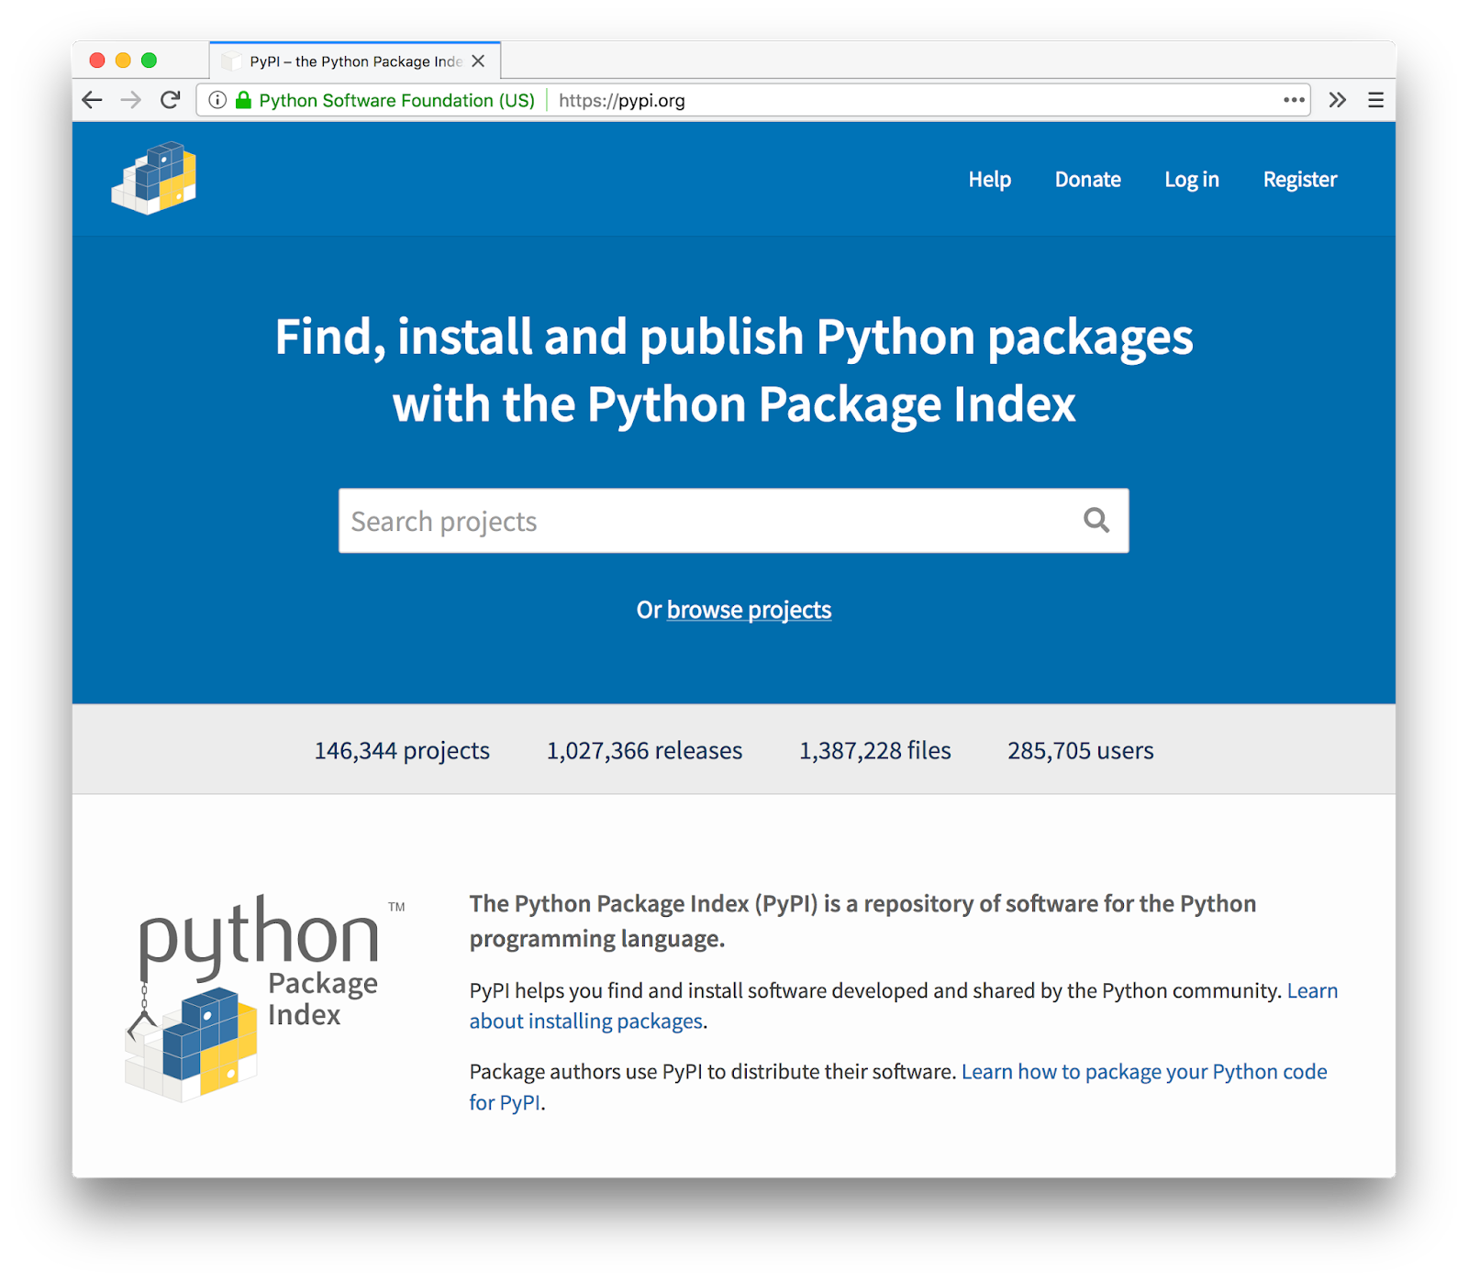Image resolution: width=1468 pixels, height=1281 pixels.
Task: Click the pypi.org URL in address bar
Action: (x=622, y=101)
